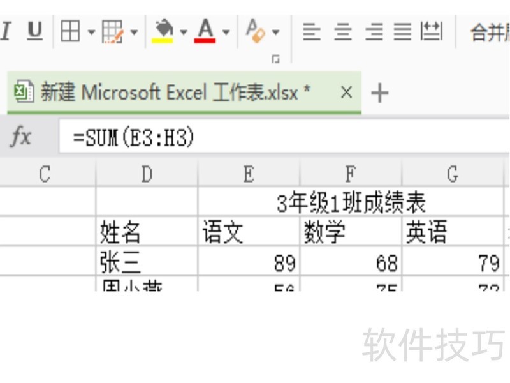The height and width of the screenshot is (383, 510).
Task: Apply distributed alignment
Action: [432, 31]
